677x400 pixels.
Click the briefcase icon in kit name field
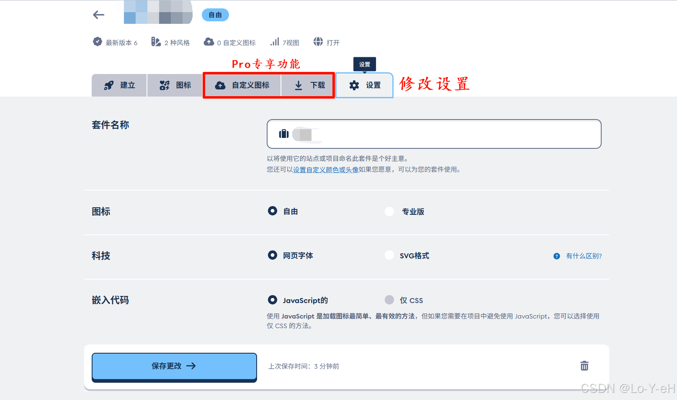283,134
